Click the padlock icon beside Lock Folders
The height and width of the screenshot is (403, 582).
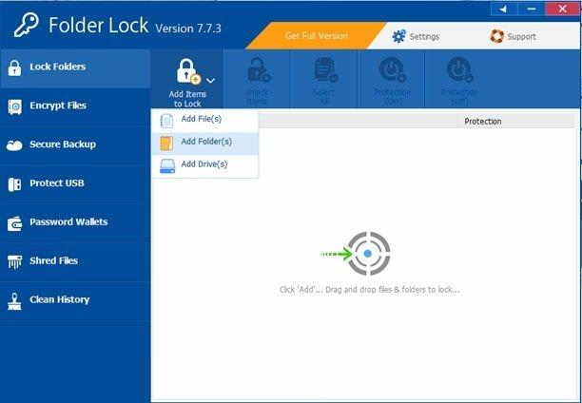pos(14,68)
